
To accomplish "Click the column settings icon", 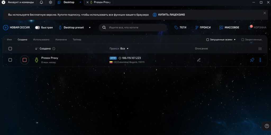I will click(x=260, y=49).
